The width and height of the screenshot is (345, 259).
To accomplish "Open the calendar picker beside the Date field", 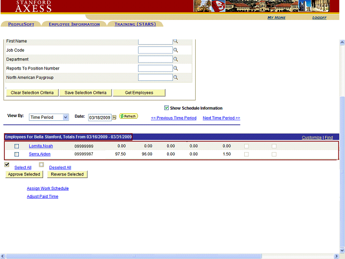I will coord(114,118).
